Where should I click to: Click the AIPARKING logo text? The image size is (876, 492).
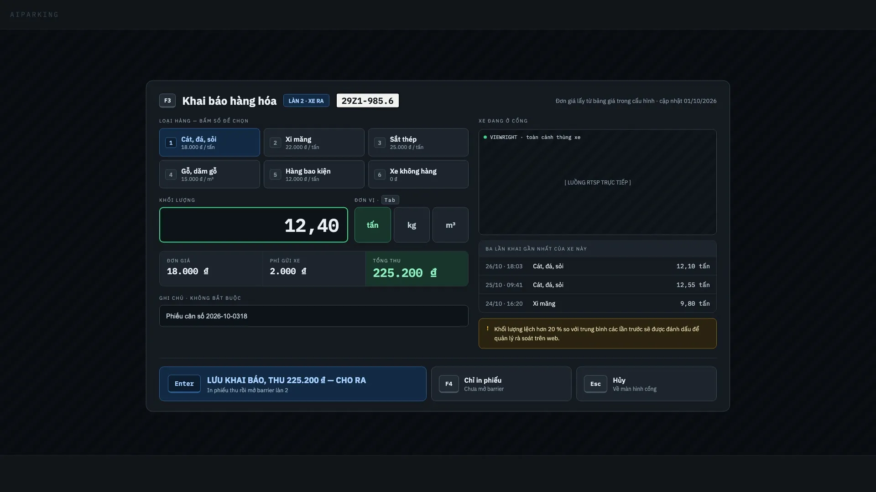(x=34, y=15)
